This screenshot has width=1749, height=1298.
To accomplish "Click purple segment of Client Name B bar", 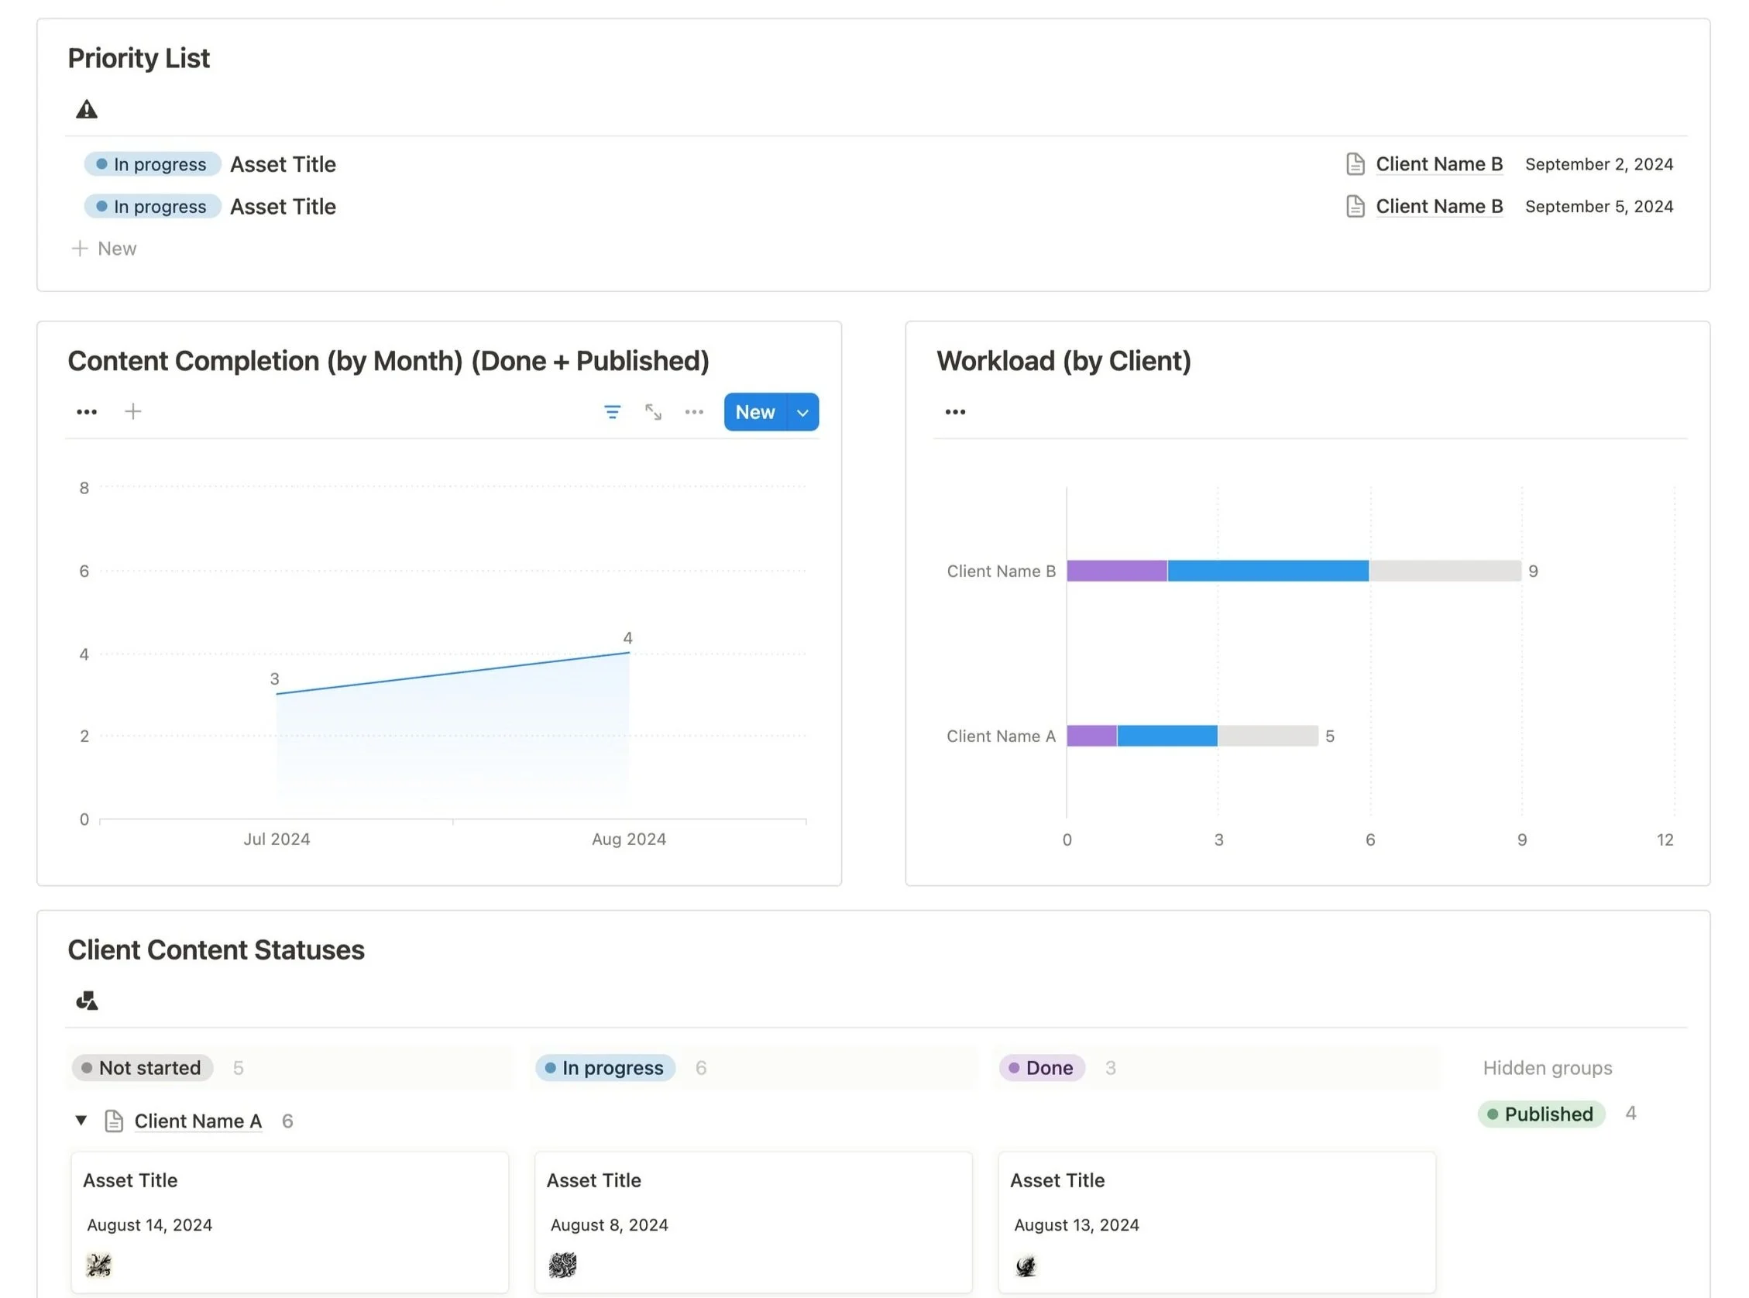I will (x=1115, y=571).
